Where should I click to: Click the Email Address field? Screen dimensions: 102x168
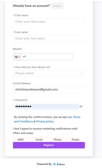pyautogui.click(x=49, y=90)
